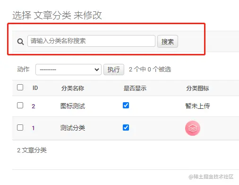The width and height of the screenshot is (239, 185).
Task: Open the 动作 action dropdown
Action: [68, 70]
